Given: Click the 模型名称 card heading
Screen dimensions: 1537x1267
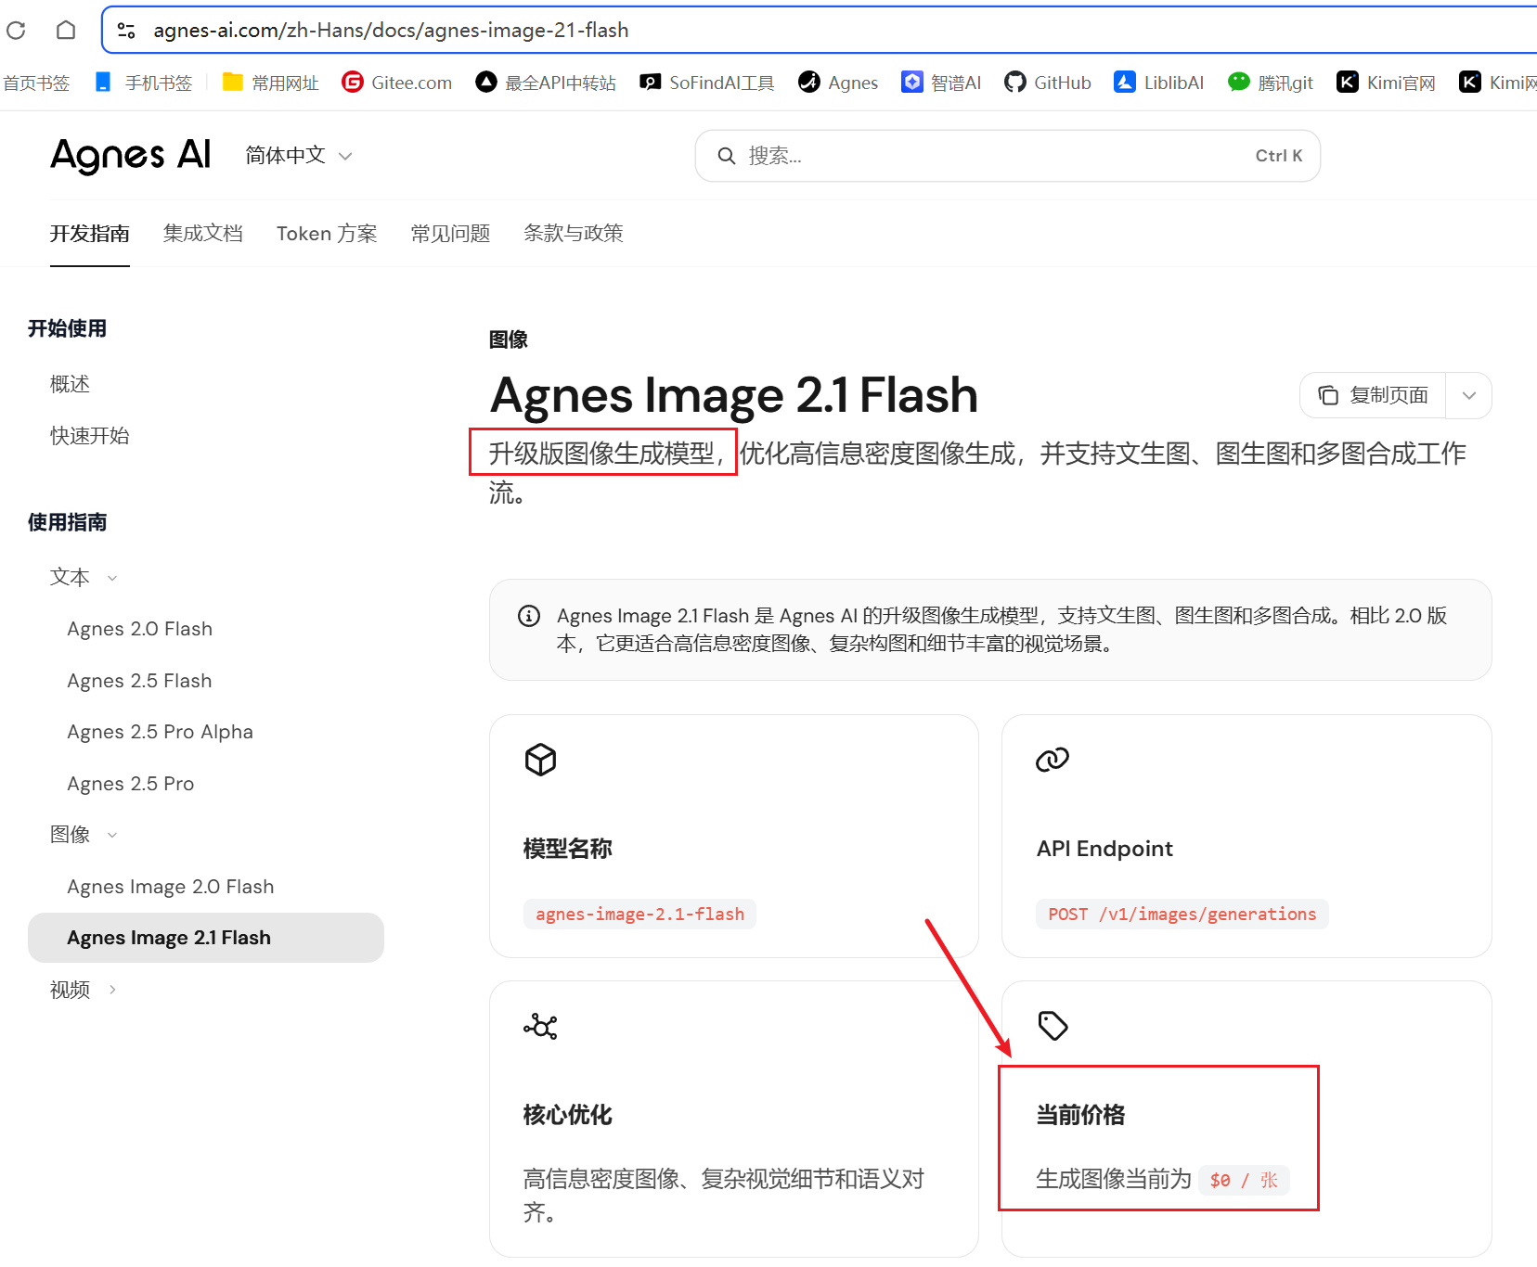Looking at the screenshot, I should point(568,849).
